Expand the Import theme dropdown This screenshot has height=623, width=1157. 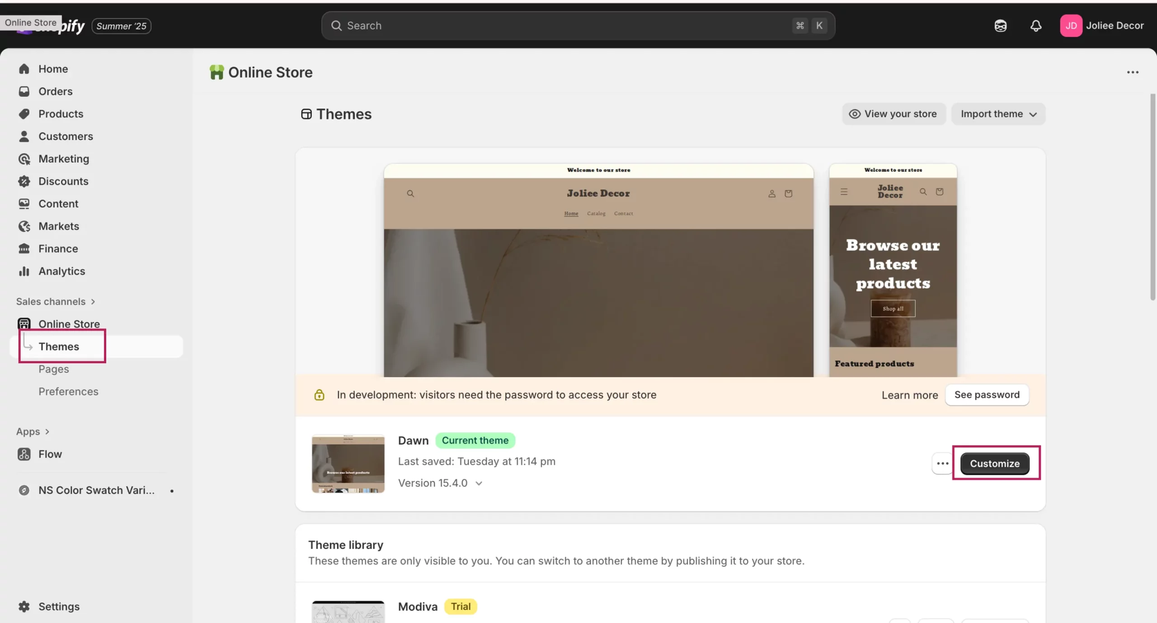pos(998,114)
